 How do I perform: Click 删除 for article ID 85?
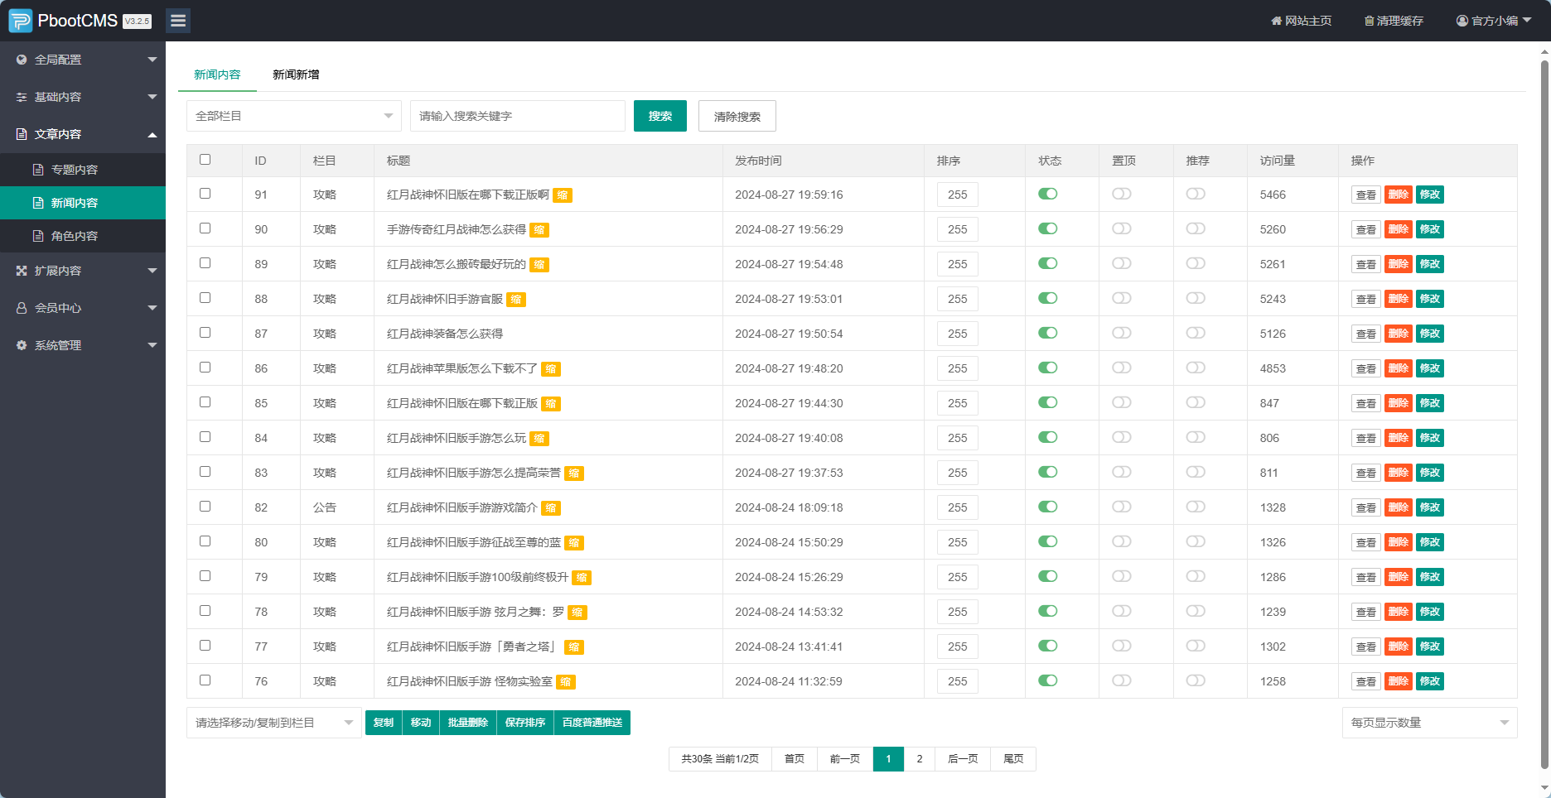1399,403
